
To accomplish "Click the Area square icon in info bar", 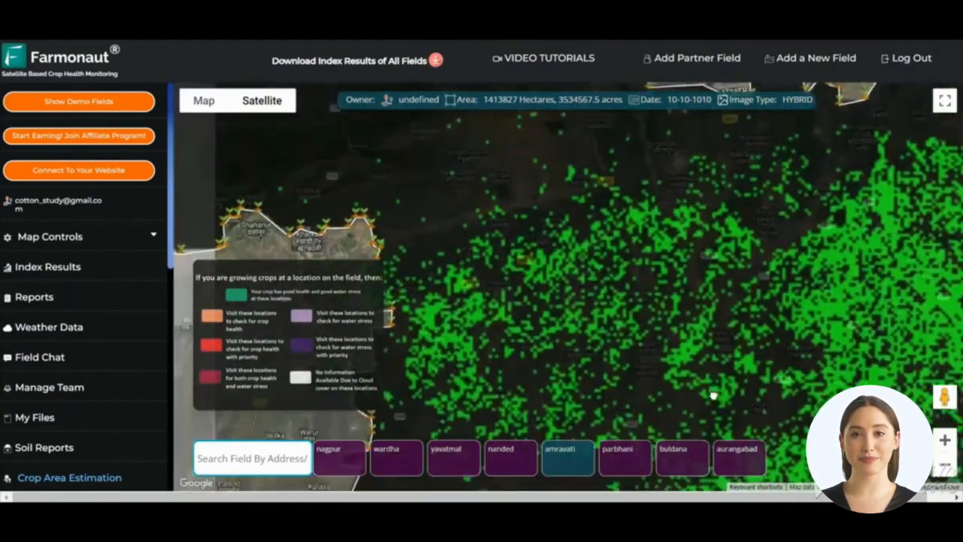I will (450, 99).
